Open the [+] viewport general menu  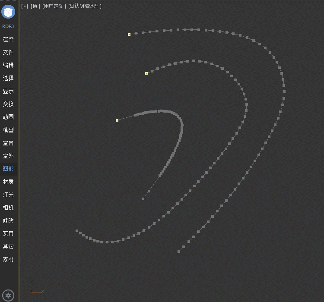coord(25,6)
